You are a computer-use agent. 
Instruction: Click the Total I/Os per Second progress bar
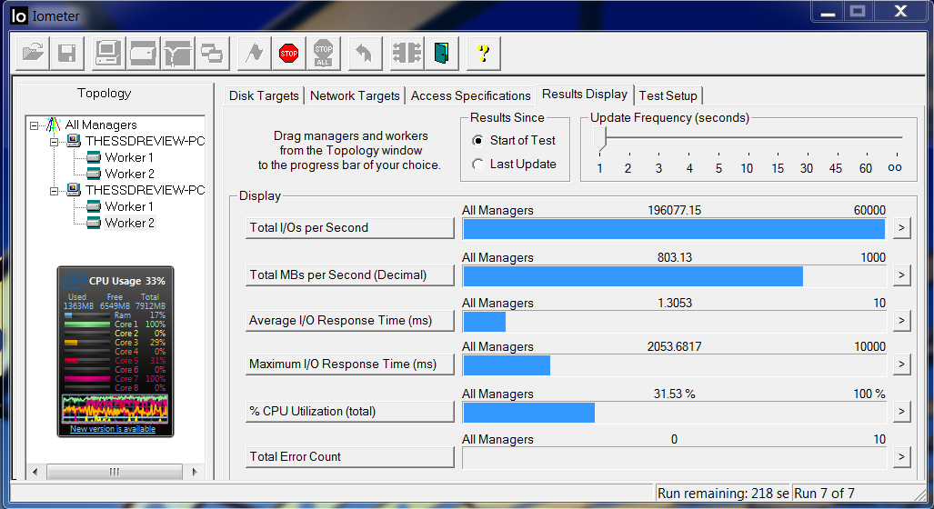(x=674, y=229)
